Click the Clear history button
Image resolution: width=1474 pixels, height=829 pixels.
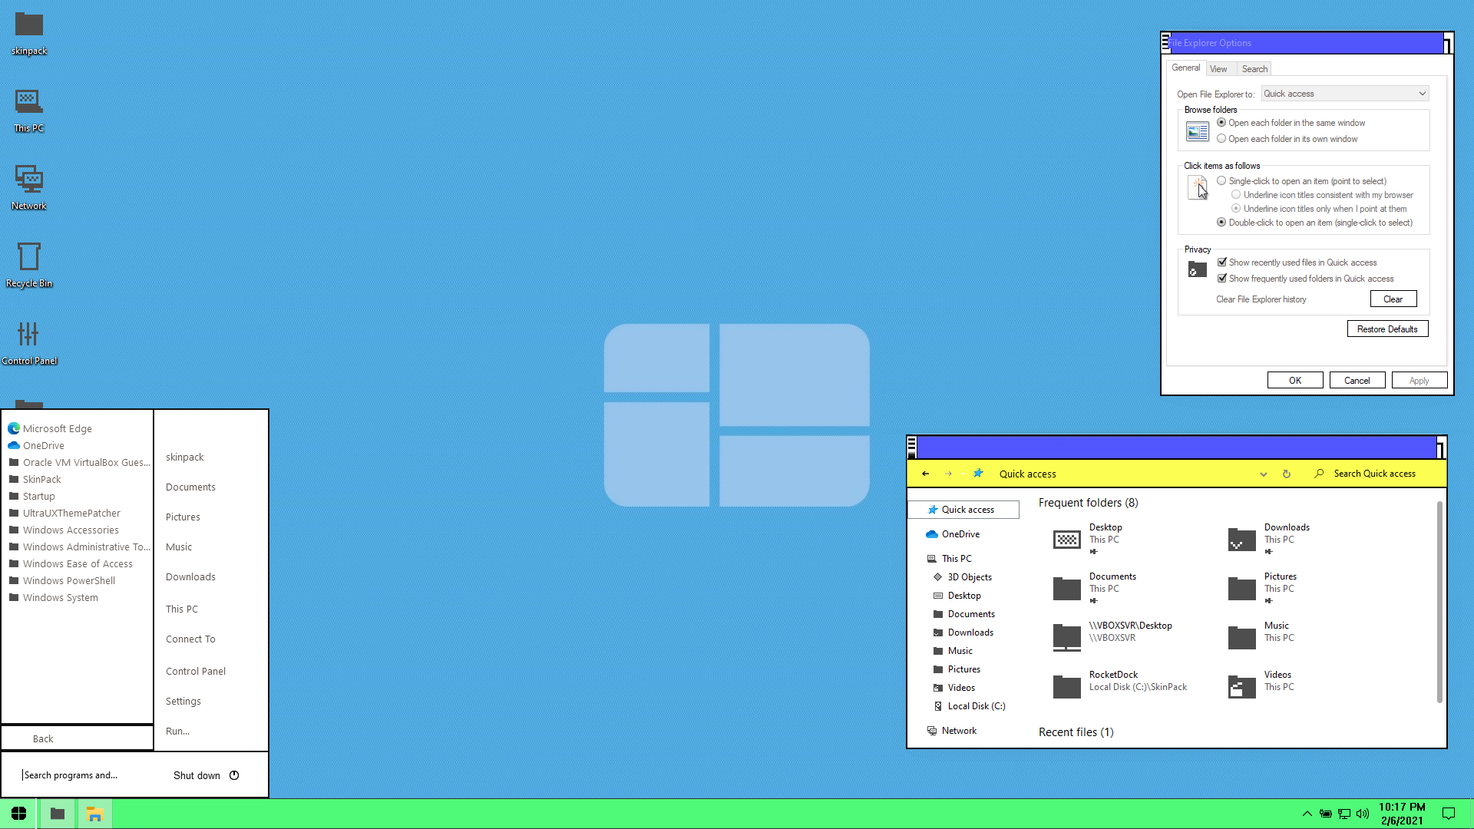(1393, 299)
